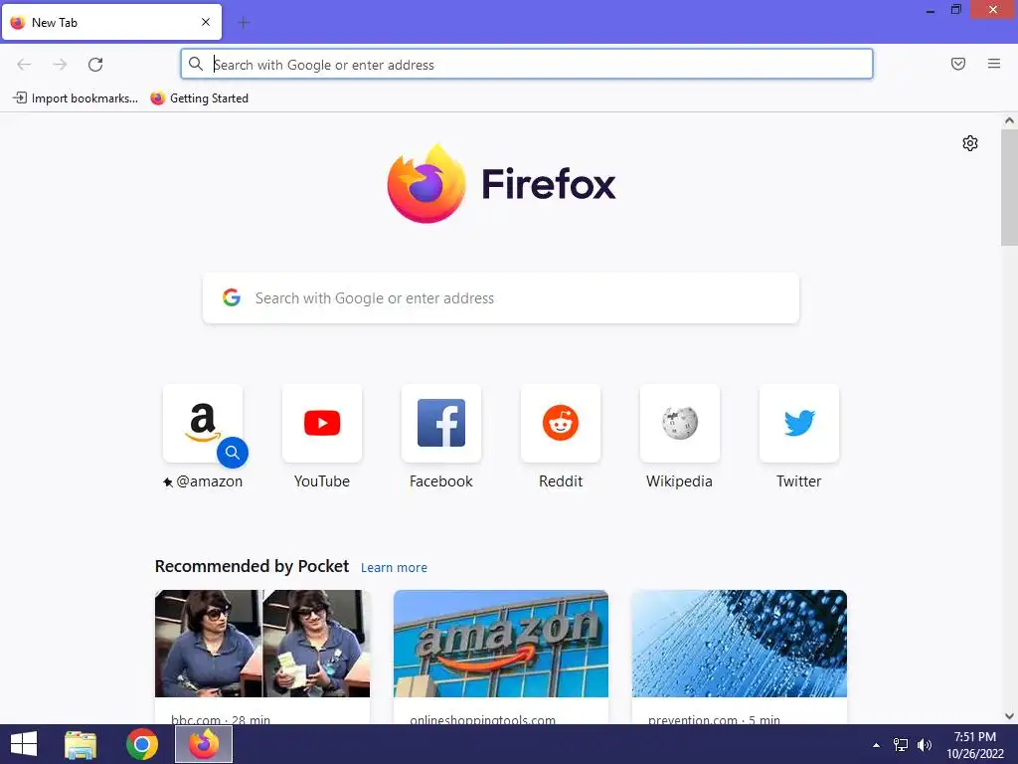Screen dimensions: 1018x764
Task: Open the YouTube shortcut tile
Action: (x=322, y=423)
